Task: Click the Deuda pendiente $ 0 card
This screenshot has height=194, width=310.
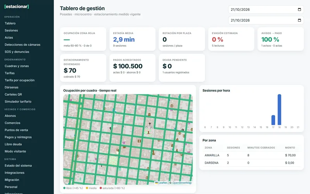Action: click(x=182, y=68)
